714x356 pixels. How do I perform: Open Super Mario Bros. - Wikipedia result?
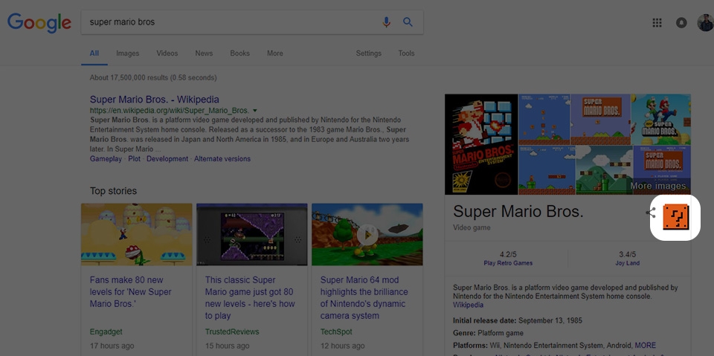(155, 100)
